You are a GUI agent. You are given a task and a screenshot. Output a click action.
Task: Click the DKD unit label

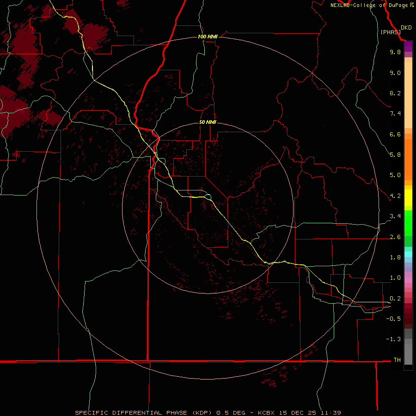pyautogui.click(x=406, y=28)
